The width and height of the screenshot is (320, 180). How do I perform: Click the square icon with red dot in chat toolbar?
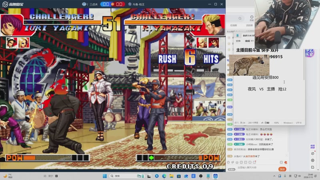(254, 162)
